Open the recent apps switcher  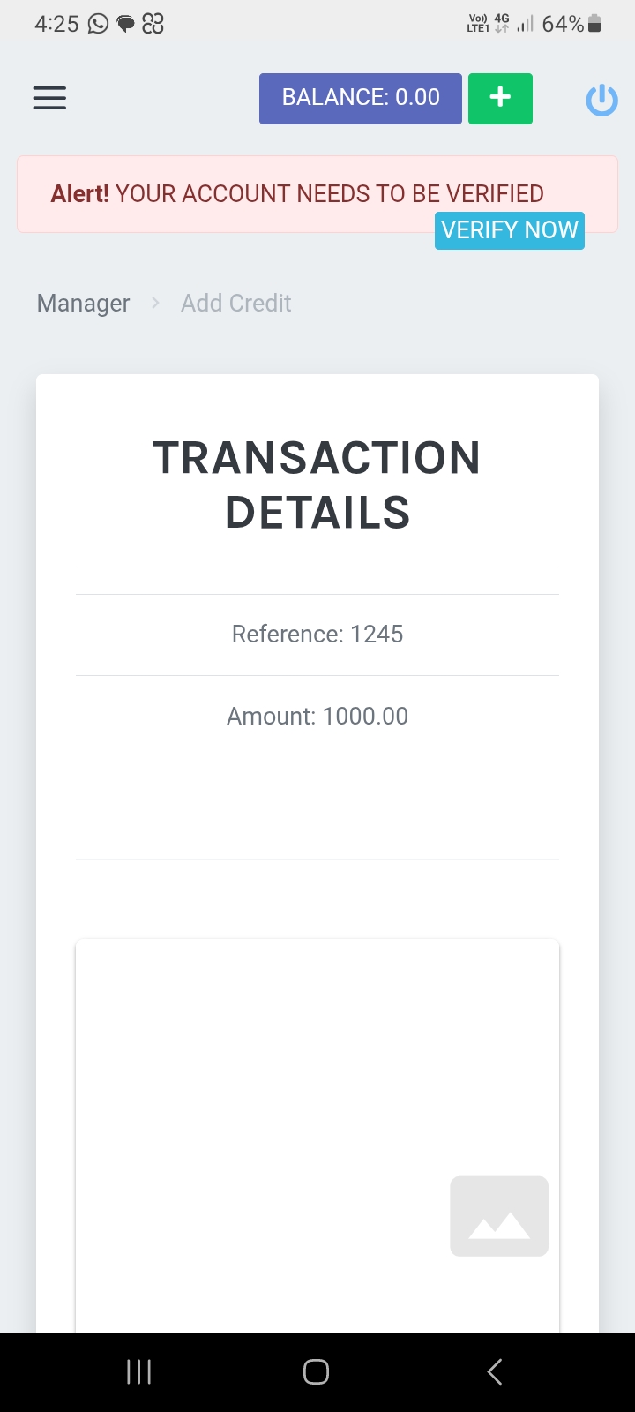[x=139, y=1371]
